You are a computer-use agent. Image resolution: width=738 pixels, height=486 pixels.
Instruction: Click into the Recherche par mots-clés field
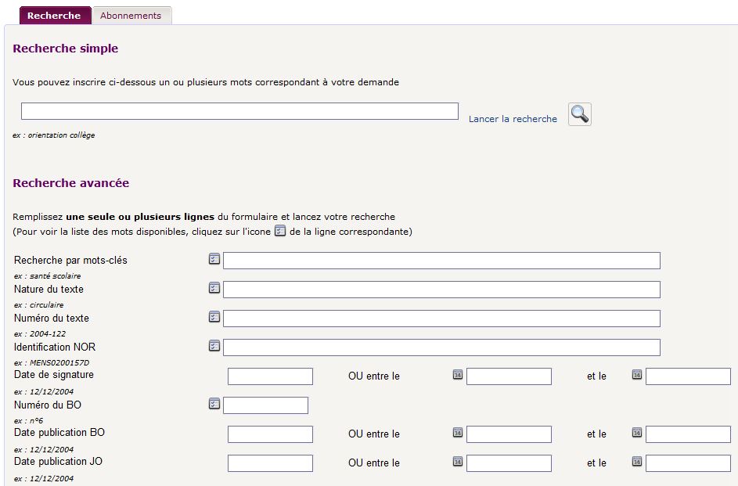tap(441, 261)
